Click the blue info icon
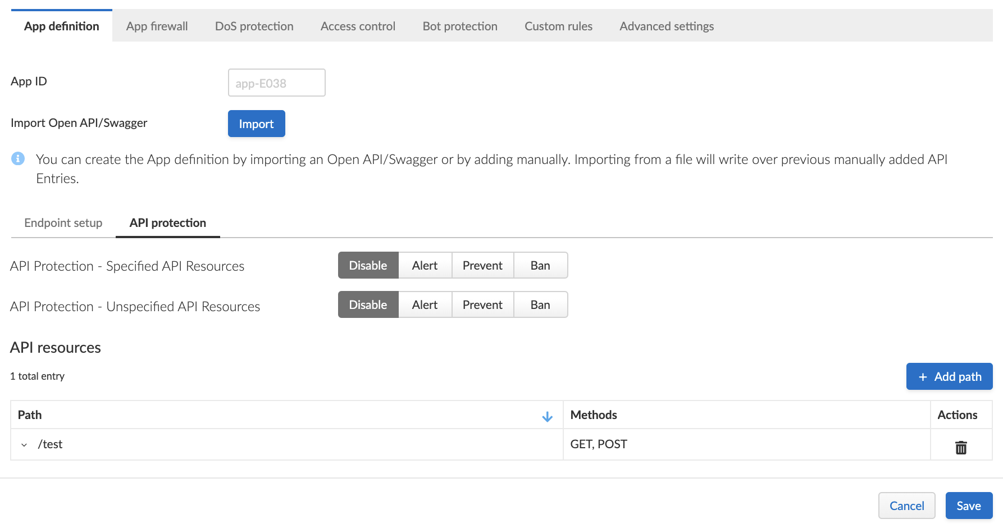 pyautogui.click(x=18, y=158)
